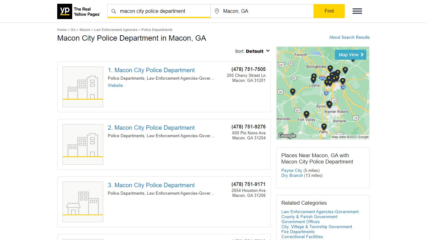Click the third listing's building thumbnail
This screenshot has width=427, height=240.
coord(83,202)
